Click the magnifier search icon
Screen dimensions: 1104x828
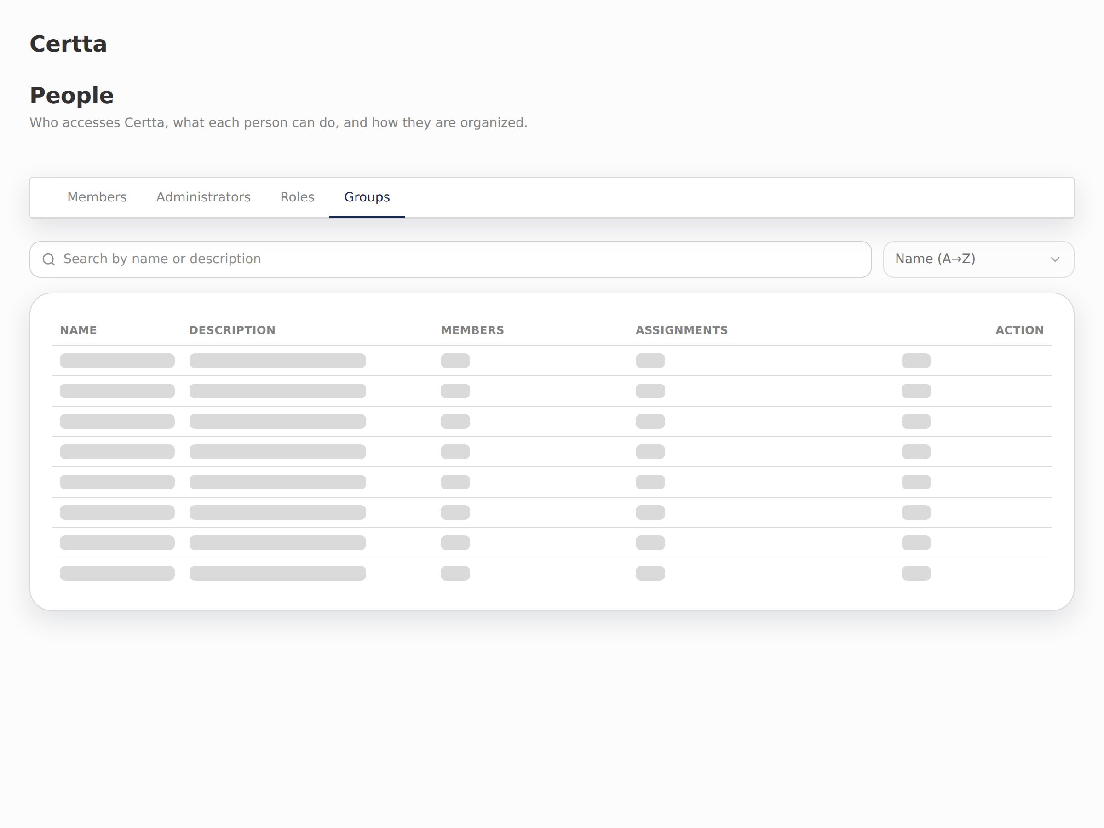(49, 259)
